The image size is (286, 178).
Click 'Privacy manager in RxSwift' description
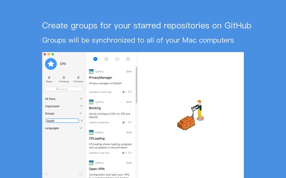coord(105,83)
